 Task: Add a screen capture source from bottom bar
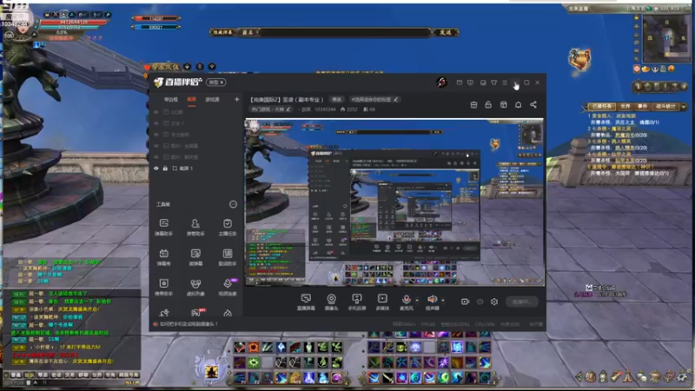306,302
